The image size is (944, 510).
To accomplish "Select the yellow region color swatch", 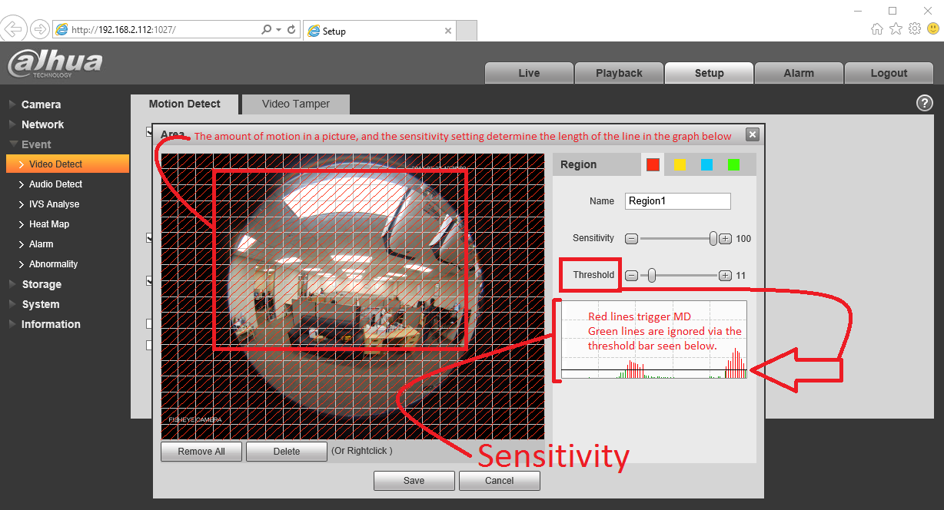I will point(680,164).
